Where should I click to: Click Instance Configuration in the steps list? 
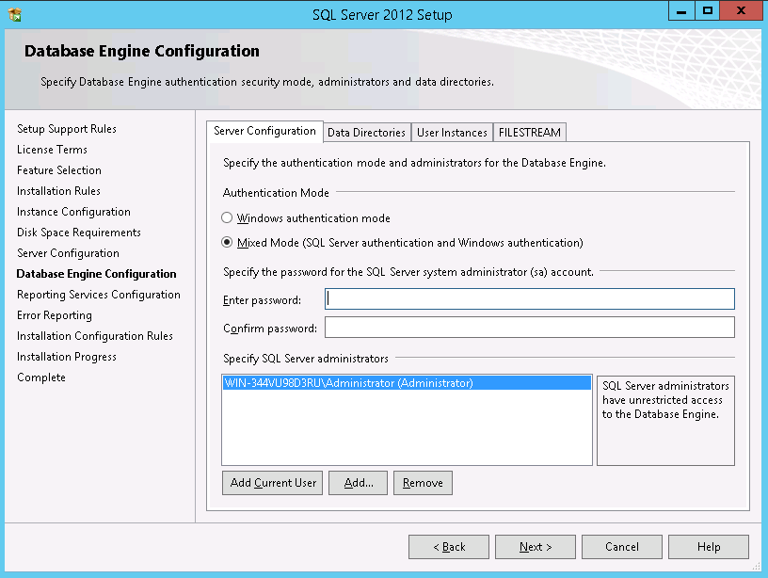tap(73, 212)
